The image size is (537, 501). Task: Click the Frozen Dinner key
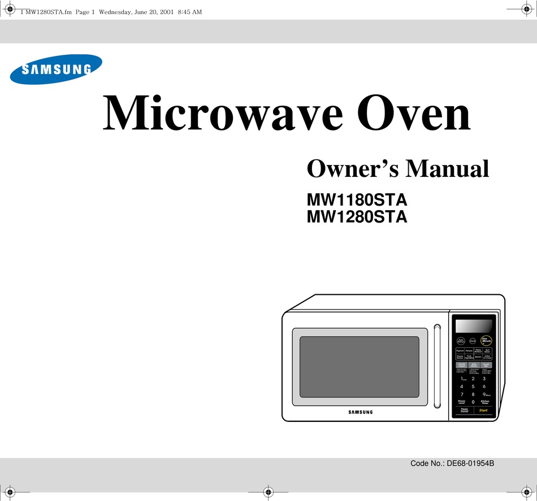pyautogui.click(x=460, y=356)
